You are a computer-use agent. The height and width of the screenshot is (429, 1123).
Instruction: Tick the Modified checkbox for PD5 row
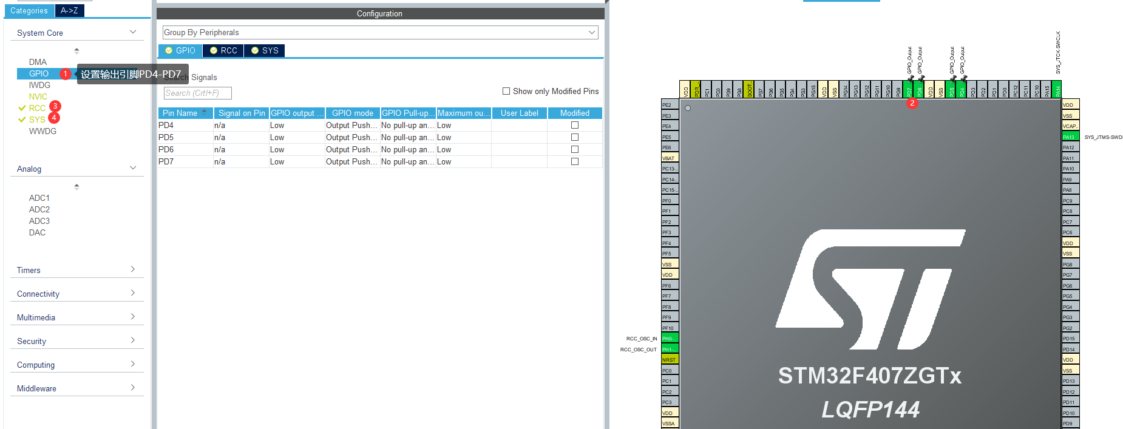coord(575,137)
